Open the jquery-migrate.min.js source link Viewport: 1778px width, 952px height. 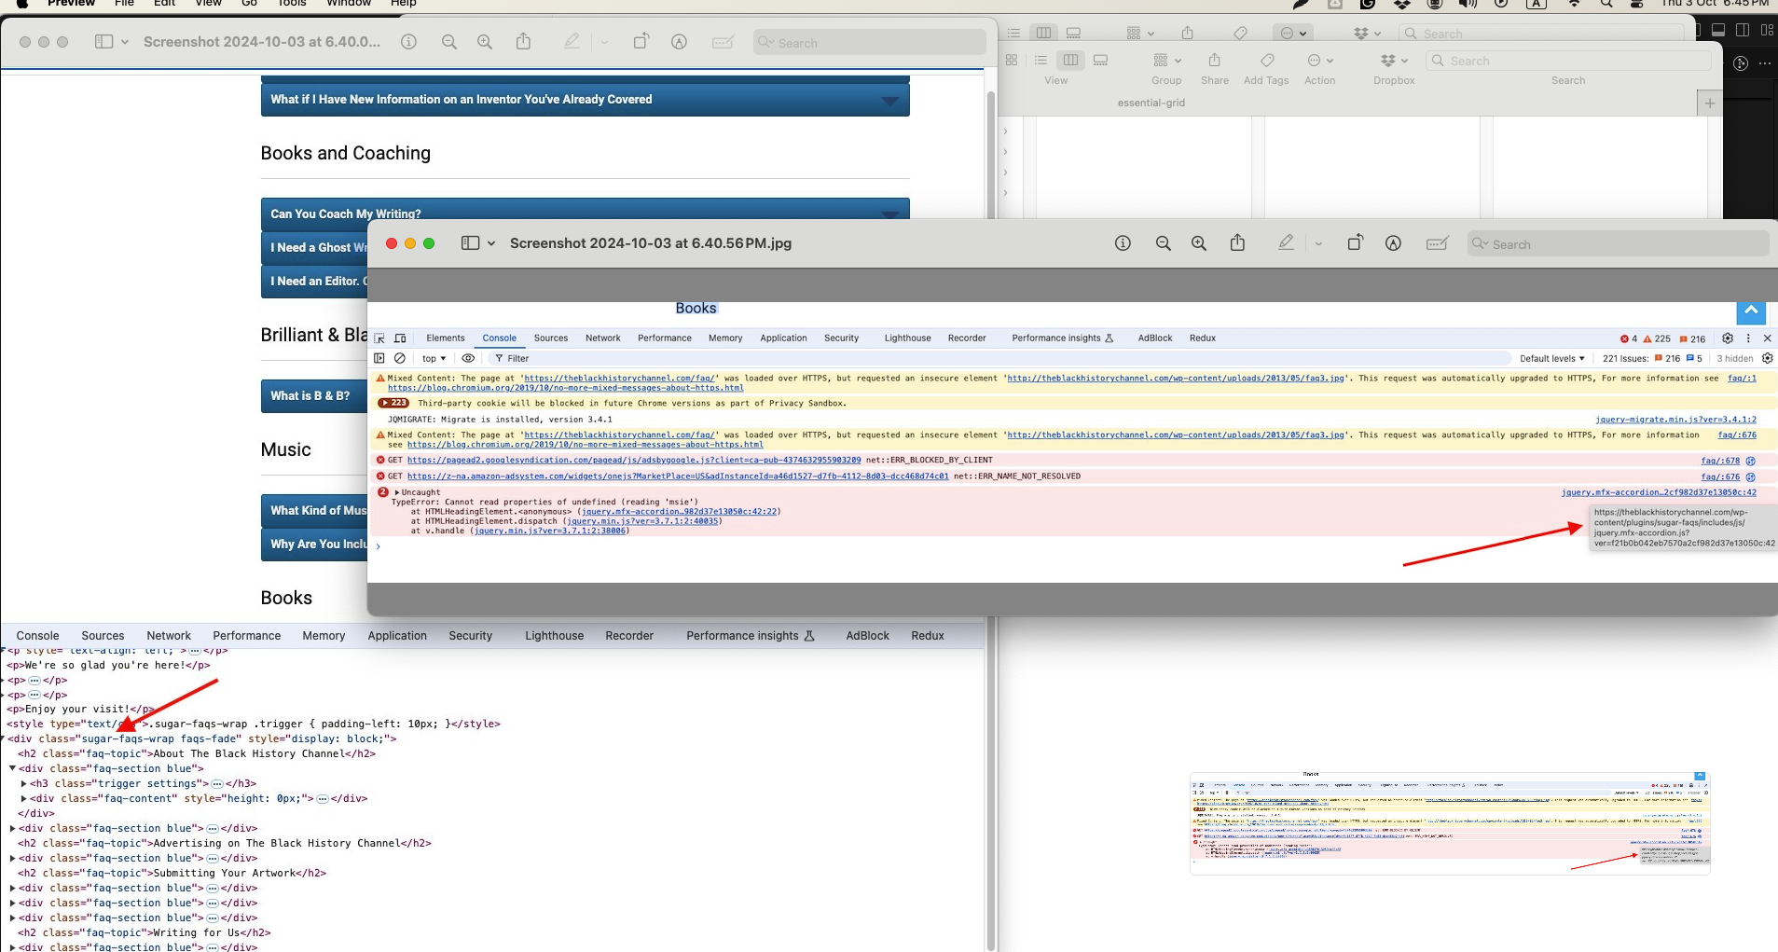pos(1675,420)
